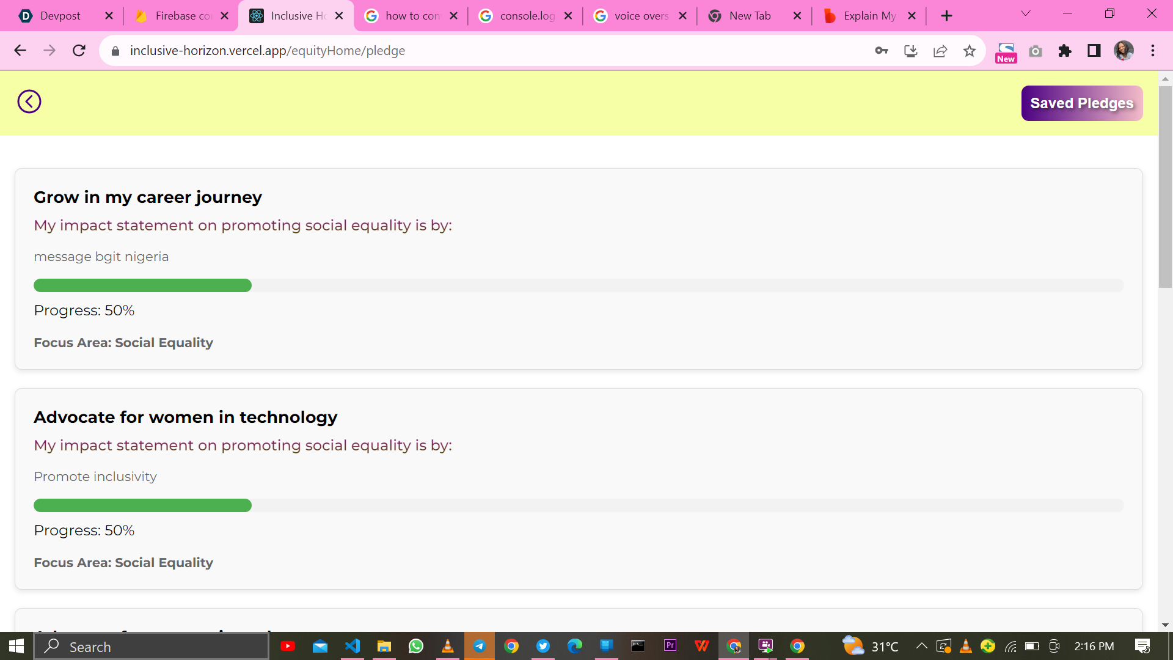Open the Saved Pledges button

click(x=1081, y=103)
